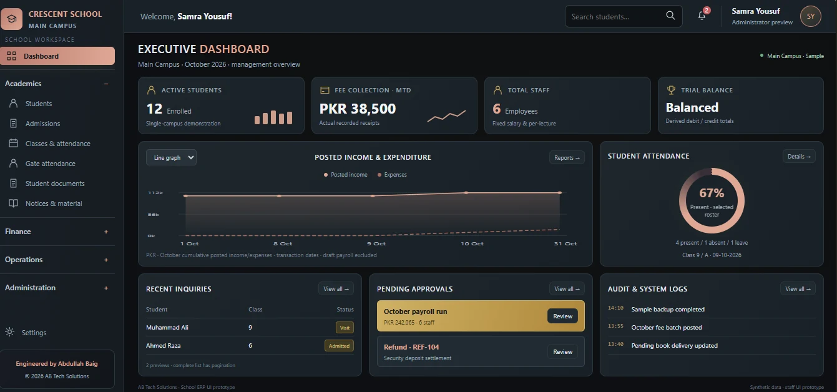Click the Balanced trial balance value
837x392 pixels.
point(692,107)
